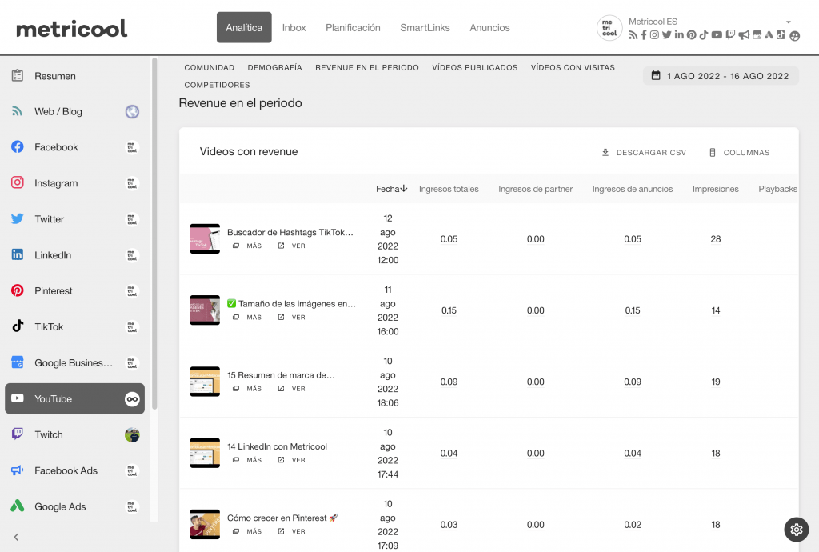Click the Cómo crecer en Pinterest video thumbnail
Image resolution: width=819 pixels, height=552 pixels.
pos(205,524)
